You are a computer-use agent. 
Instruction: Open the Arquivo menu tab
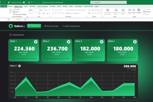10,6
